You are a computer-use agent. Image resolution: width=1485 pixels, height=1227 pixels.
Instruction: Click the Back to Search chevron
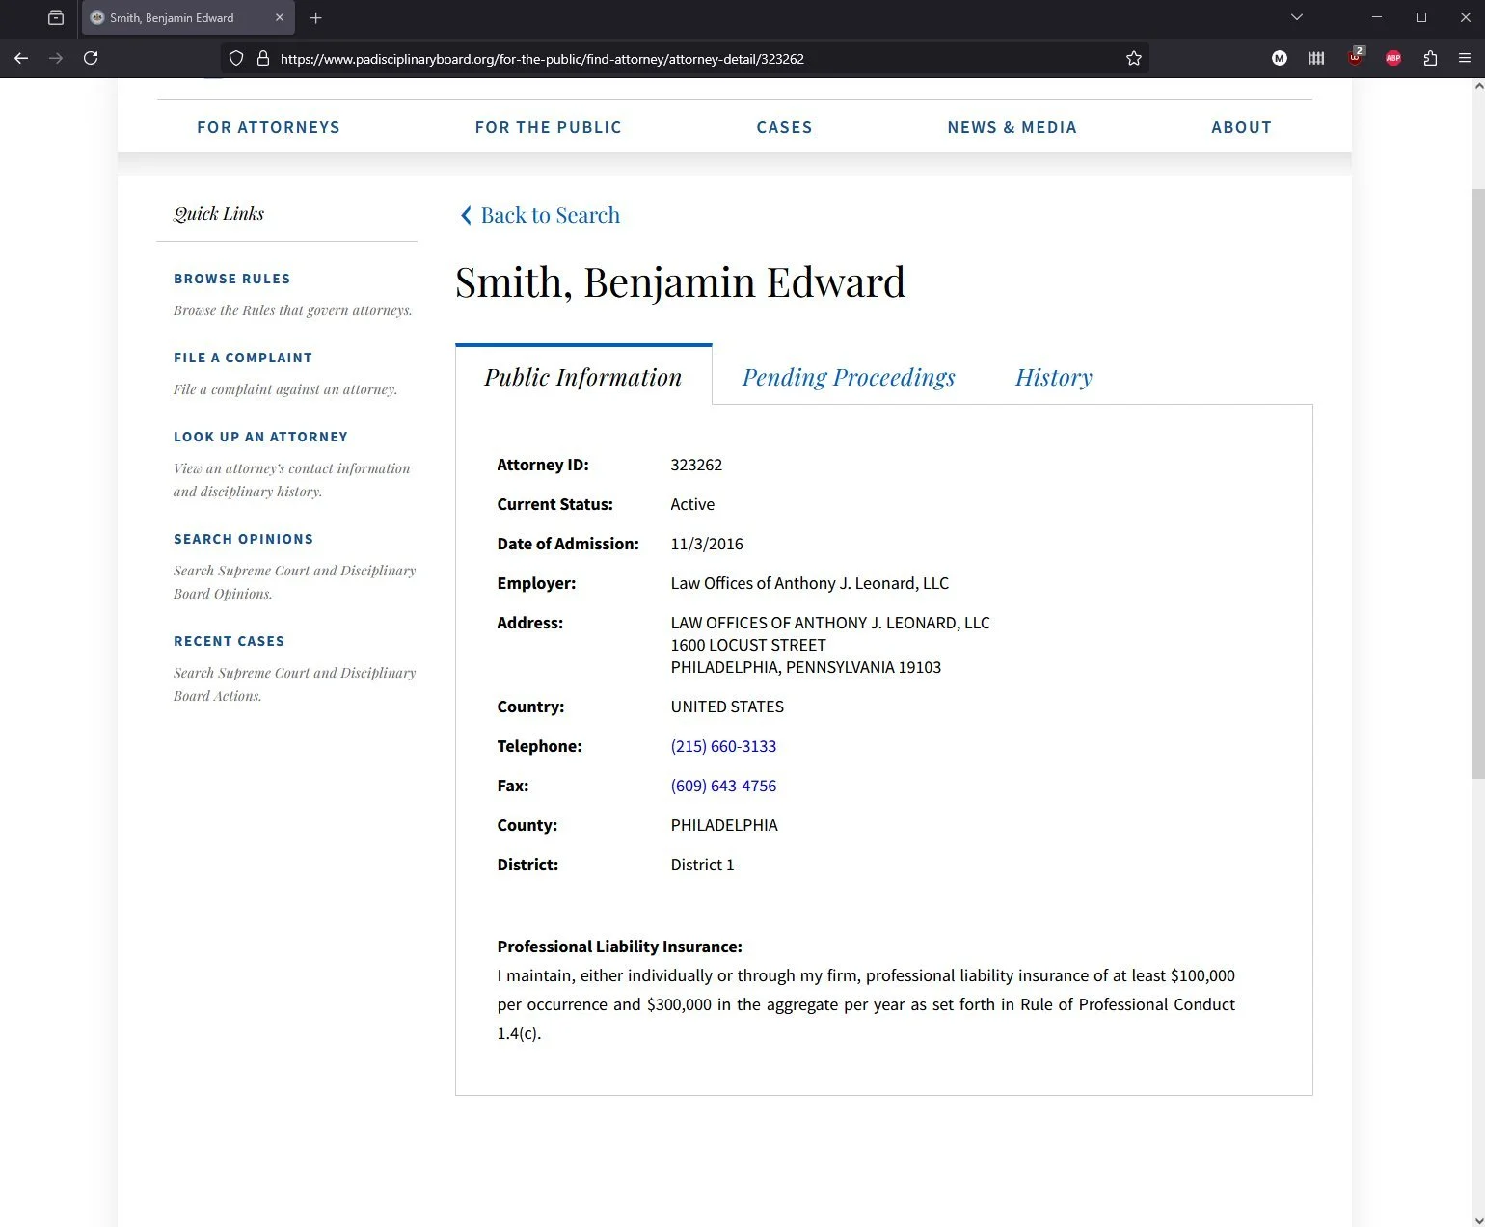pyautogui.click(x=466, y=215)
